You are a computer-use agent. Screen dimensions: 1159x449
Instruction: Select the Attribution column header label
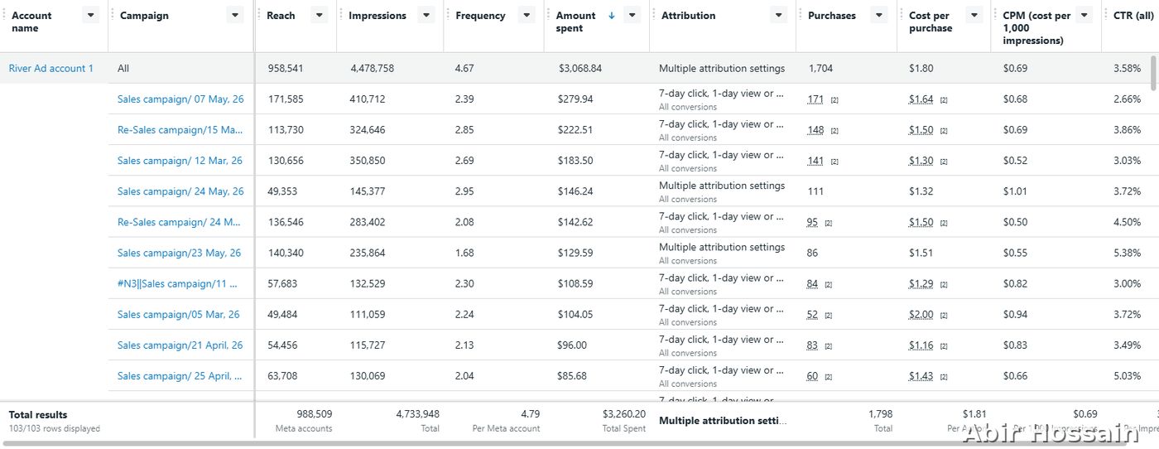point(689,16)
